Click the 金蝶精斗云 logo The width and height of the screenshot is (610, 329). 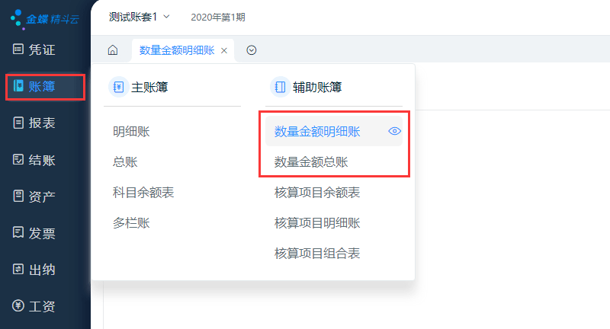click(x=45, y=18)
